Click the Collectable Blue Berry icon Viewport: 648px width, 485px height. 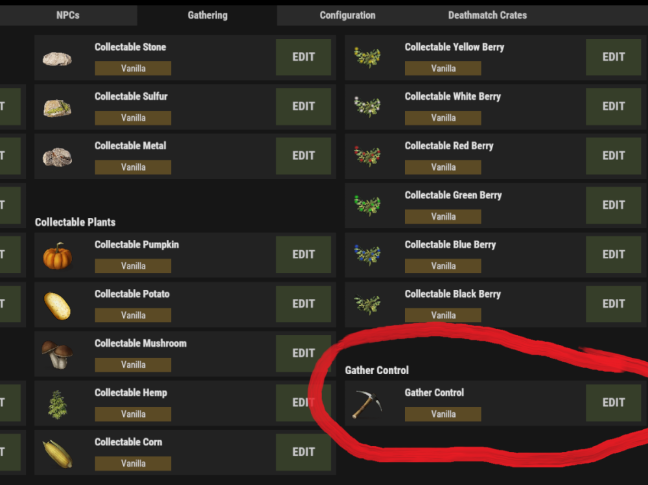[367, 255]
